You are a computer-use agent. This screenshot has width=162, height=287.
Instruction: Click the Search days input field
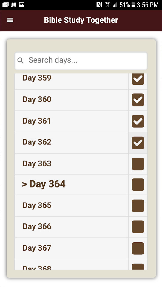(81, 61)
